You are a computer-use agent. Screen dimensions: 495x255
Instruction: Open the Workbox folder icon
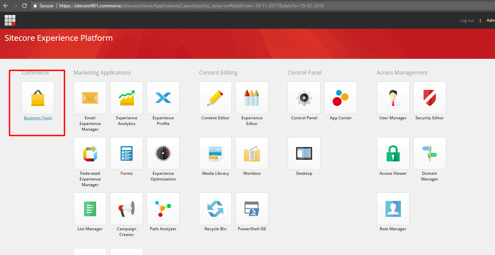(x=252, y=153)
